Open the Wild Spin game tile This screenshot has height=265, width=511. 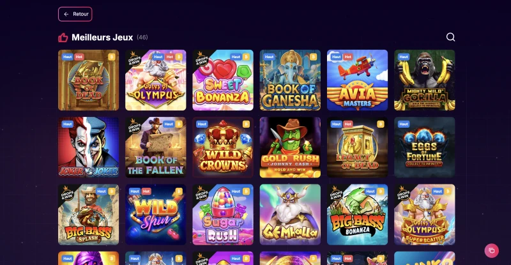point(156,215)
